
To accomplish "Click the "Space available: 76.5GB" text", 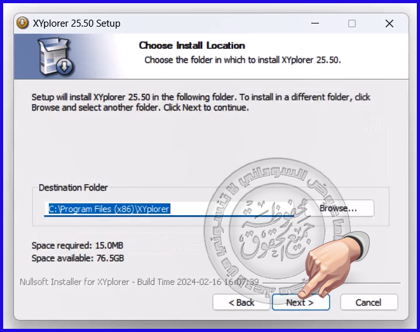I will tap(78, 258).
